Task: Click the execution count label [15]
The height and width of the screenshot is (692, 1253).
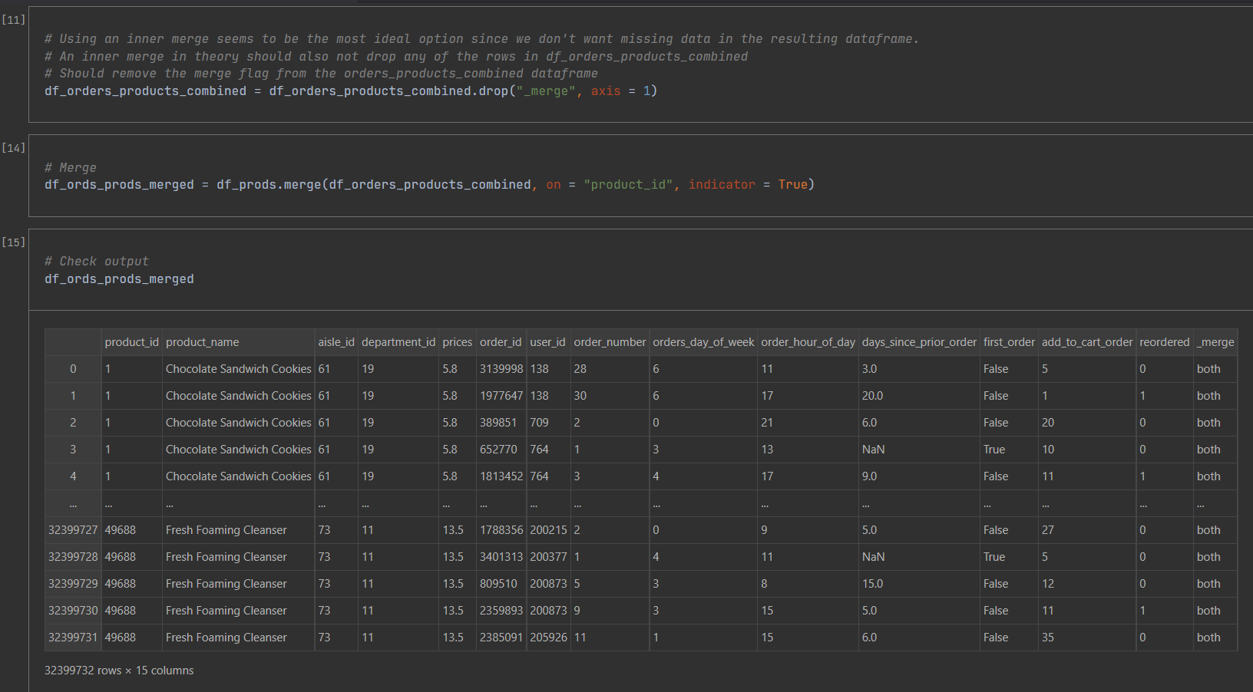Action: (13, 242)
